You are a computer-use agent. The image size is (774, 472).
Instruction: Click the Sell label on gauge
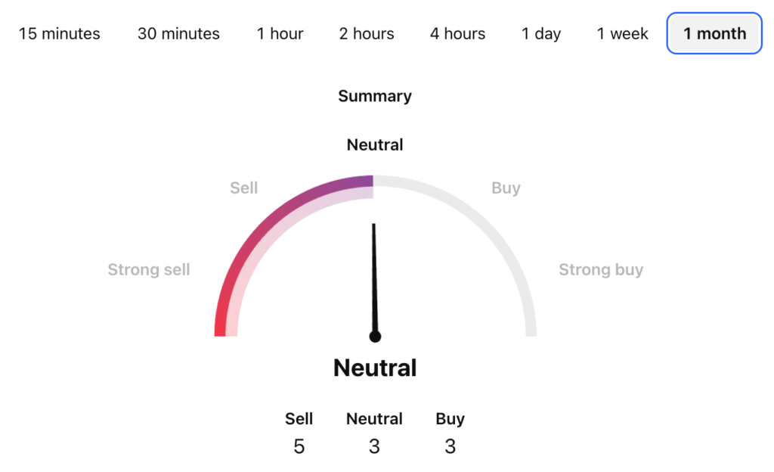244,188
